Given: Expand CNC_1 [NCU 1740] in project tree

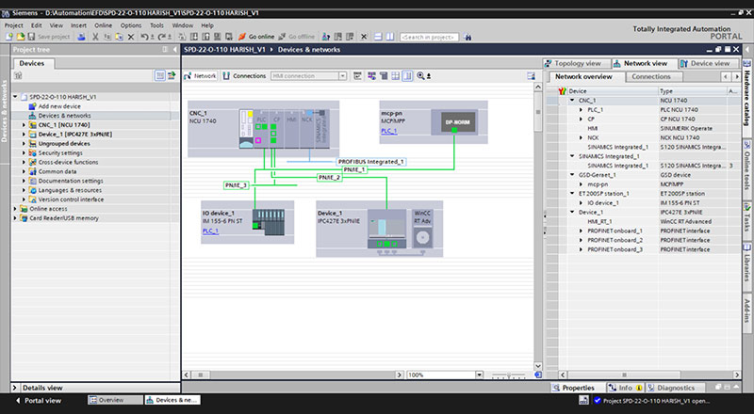Looking at the screenshot, I should coord(24,125).
